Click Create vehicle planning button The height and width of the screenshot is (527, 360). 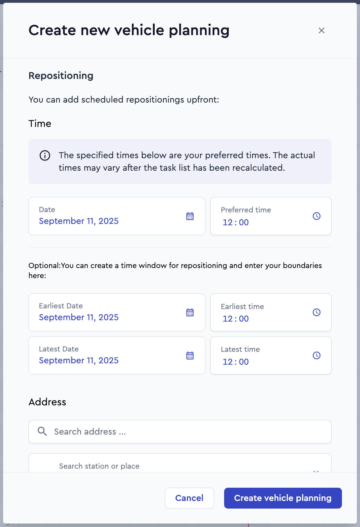coord(283,498)
